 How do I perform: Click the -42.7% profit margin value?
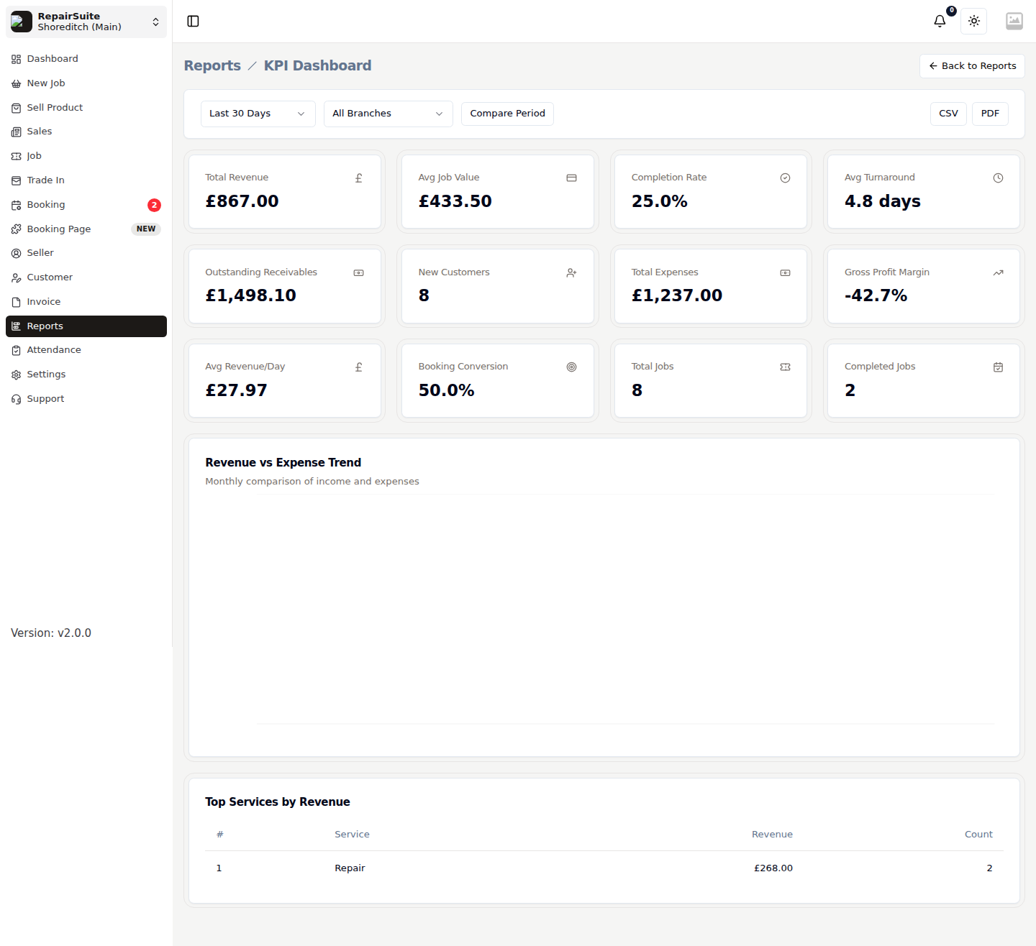pos(876,295)
